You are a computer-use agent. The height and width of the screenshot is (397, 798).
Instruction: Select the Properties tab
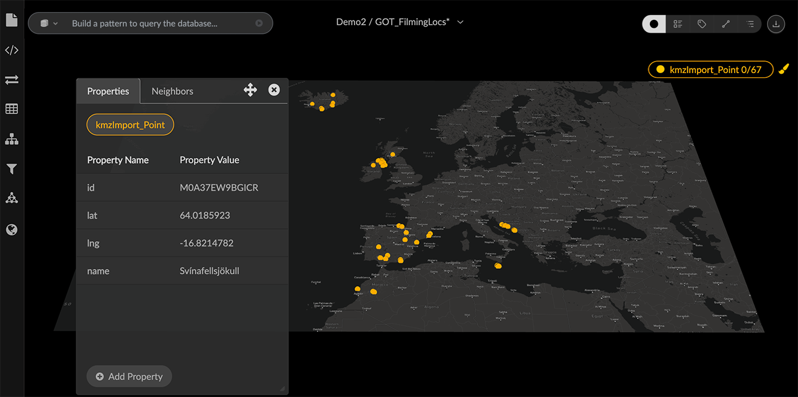108,91
